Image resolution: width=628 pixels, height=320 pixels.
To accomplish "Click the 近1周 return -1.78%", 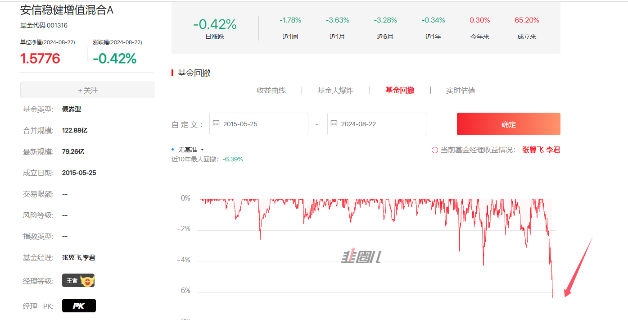I will 290,20.
